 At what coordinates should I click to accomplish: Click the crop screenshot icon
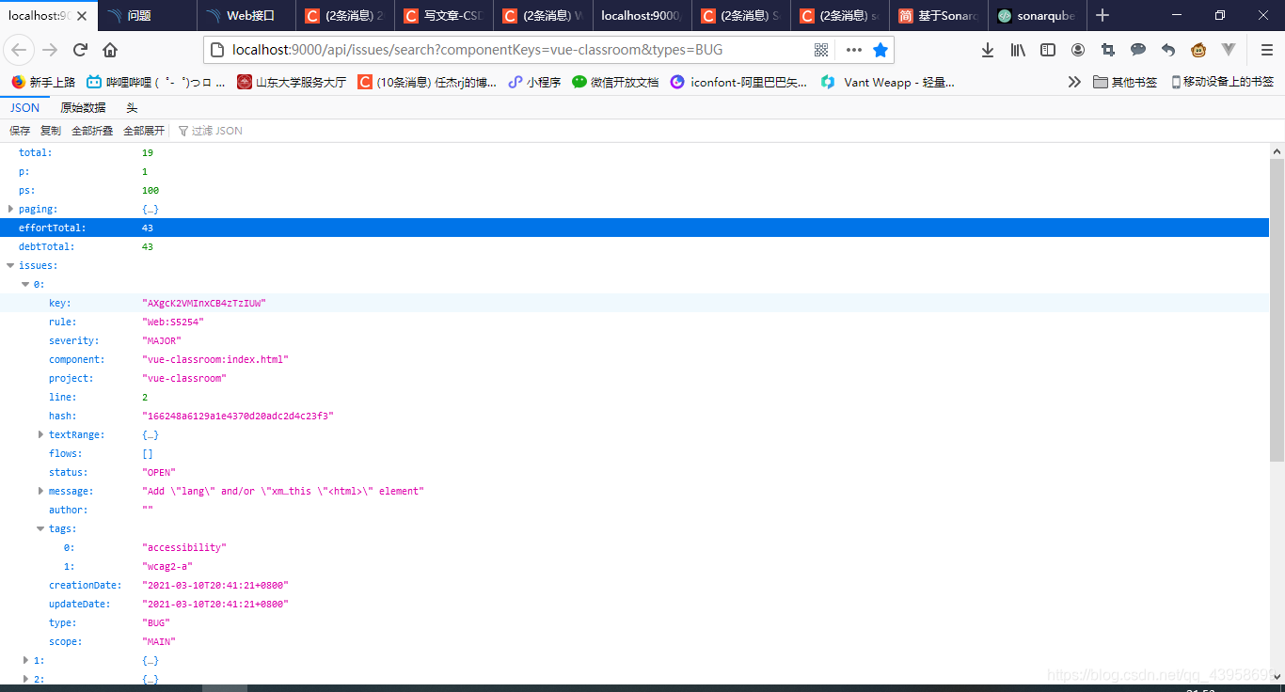click(x=1108, y=50)
